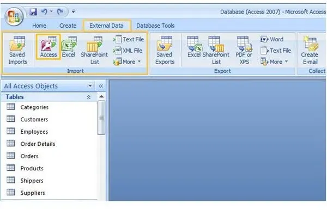The height and width of the screenshot is (210, 327).
Task: Select the Order Details table
Action: 50,144
